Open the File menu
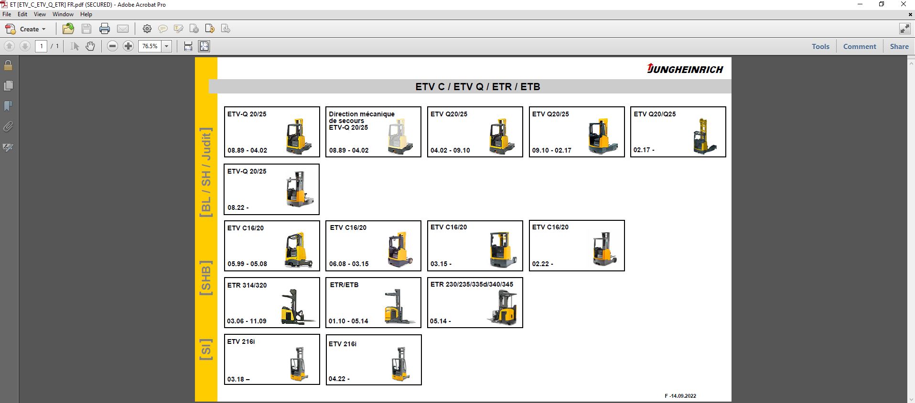 (x=7, y=14)
